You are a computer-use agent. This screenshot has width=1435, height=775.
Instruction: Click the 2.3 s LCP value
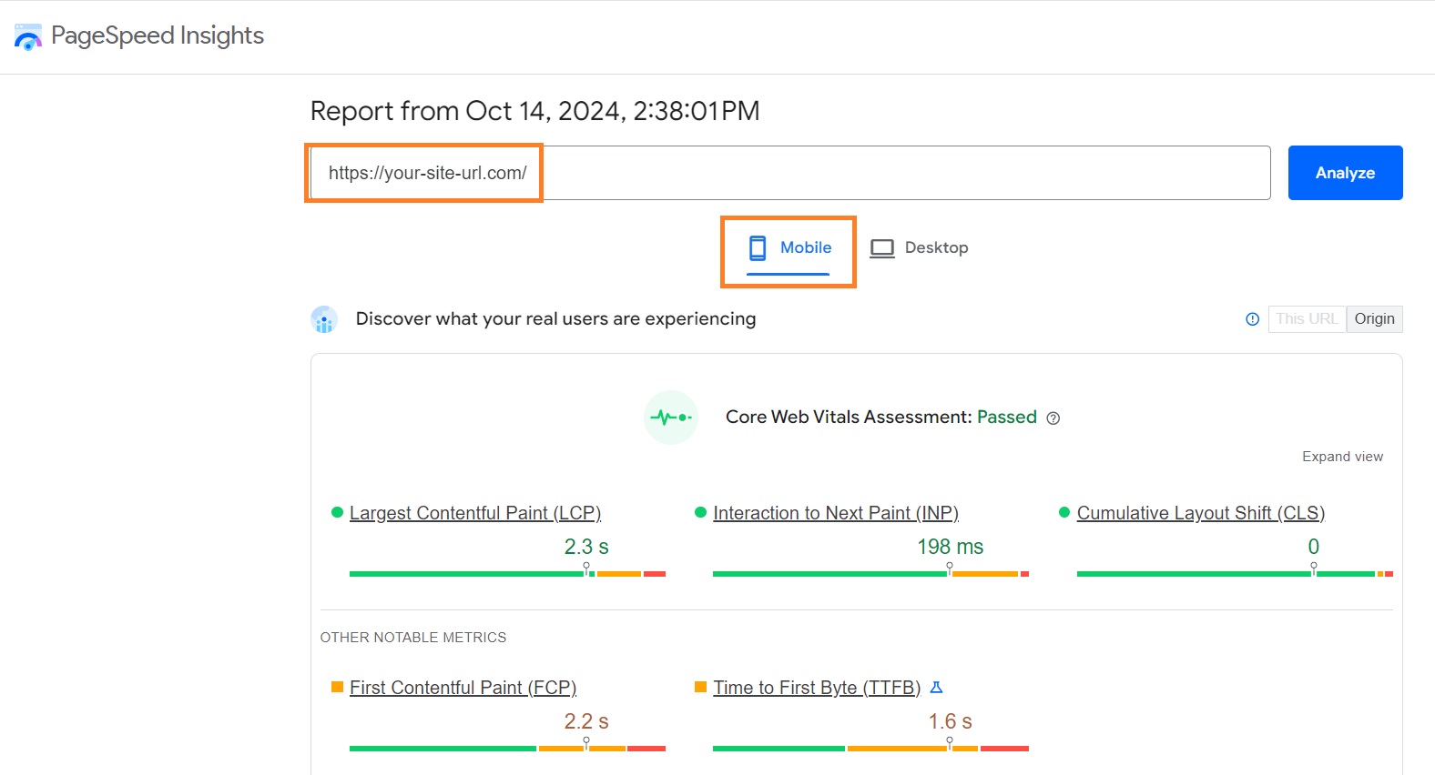[586, 547]
